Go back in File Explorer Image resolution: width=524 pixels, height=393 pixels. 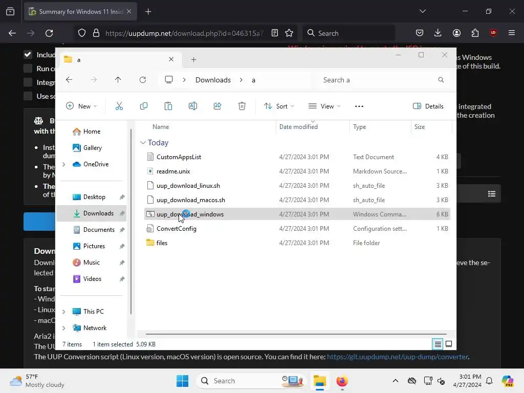pyautogui.click(x=69, y=80)
